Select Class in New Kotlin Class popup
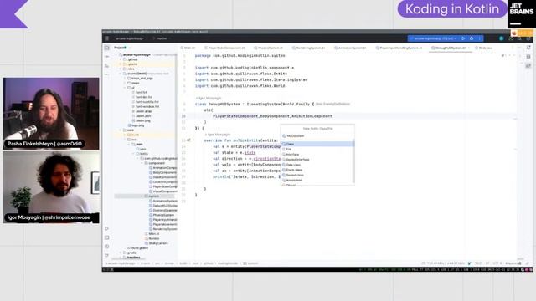This screenshot has height=301, width=536. click(x=317, y=144)
